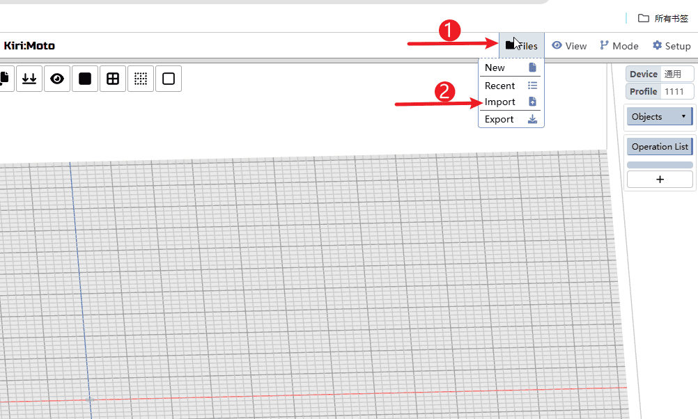Click the Setup gear icon
The height and width of the screenshot is (419, 698).
tap(658, 45)
